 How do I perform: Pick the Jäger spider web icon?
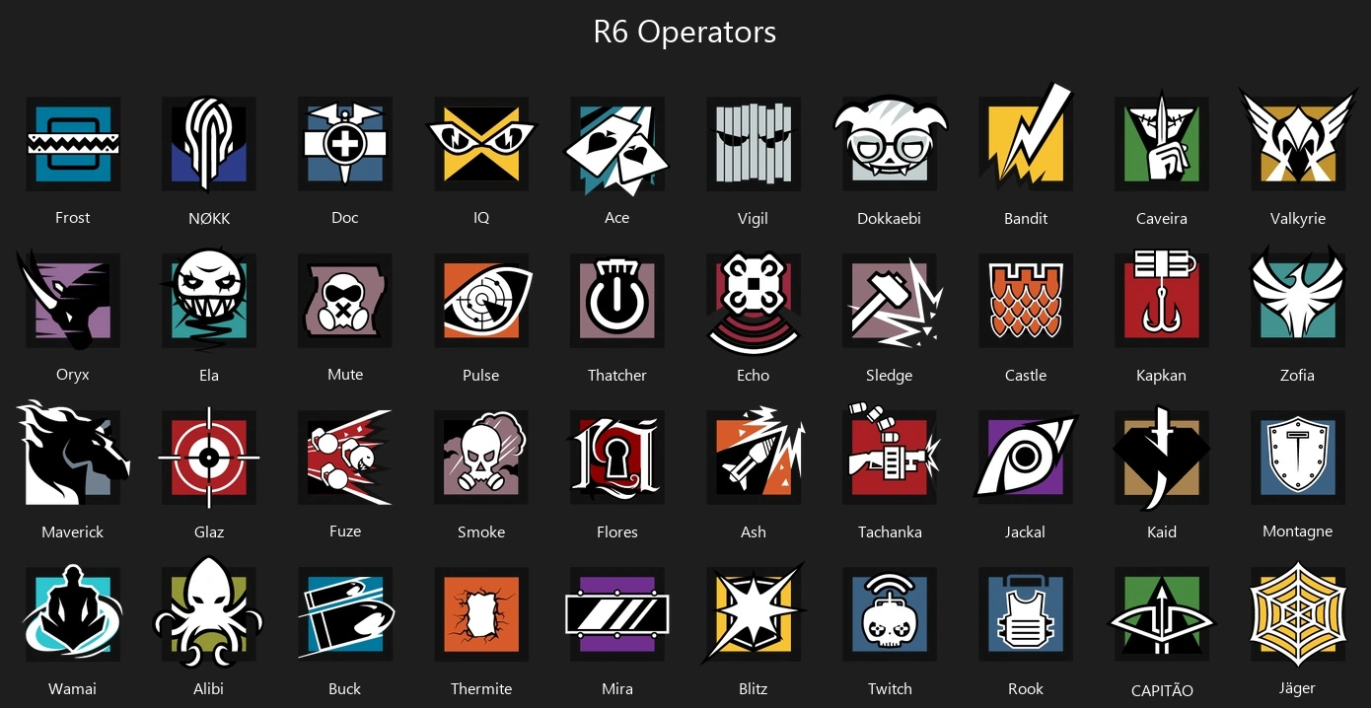click(1298, 614)
